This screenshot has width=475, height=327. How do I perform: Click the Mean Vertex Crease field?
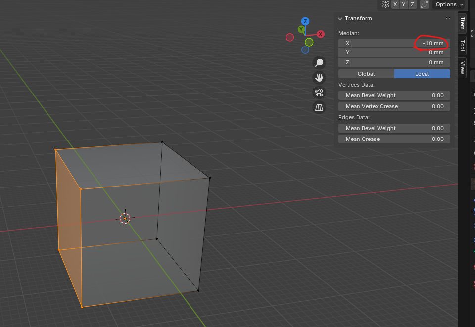coord(394,106)
